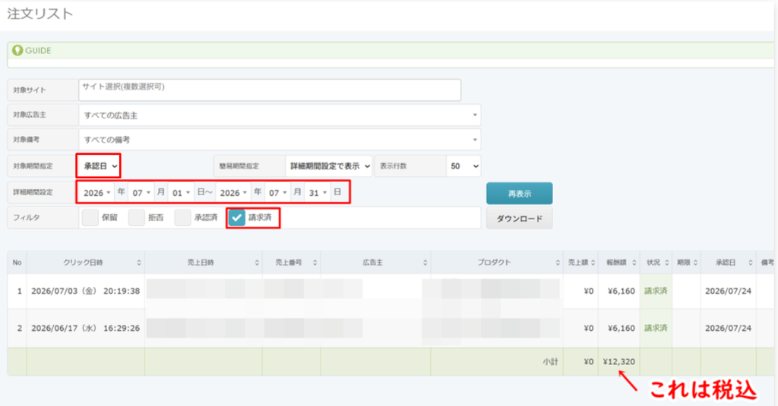
Task: Click the 注文リスト page title
Action: click(x=40, y=14)
